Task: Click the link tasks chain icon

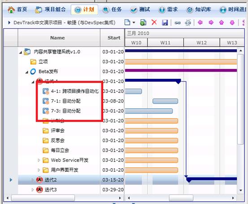Action: (178, 23)
